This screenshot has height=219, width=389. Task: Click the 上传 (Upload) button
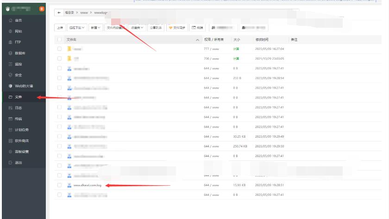coord(60,28)
